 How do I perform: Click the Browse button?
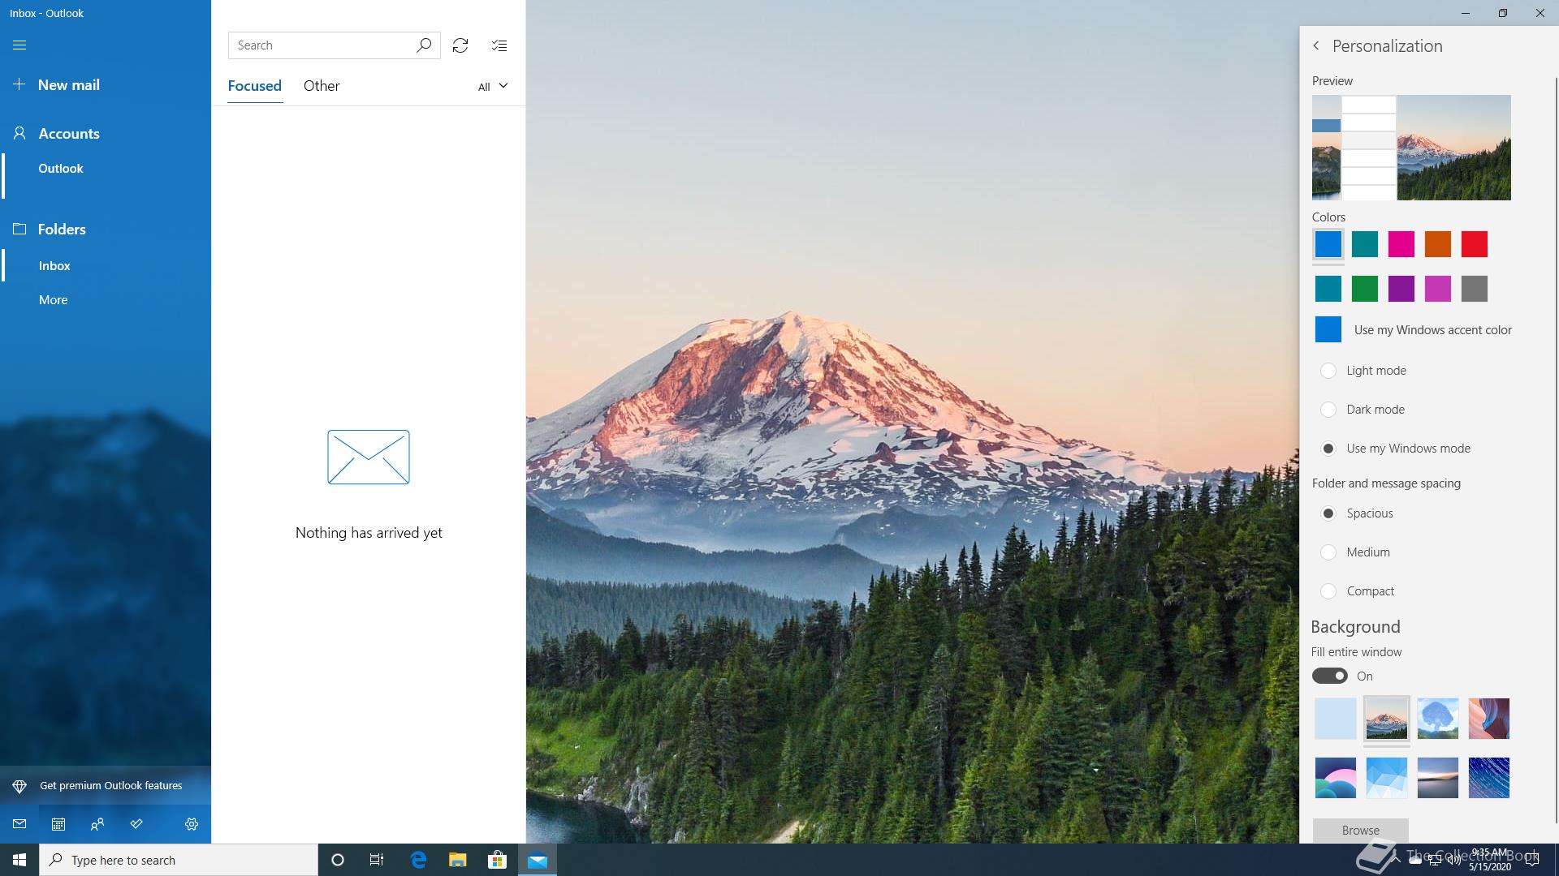1360,830
